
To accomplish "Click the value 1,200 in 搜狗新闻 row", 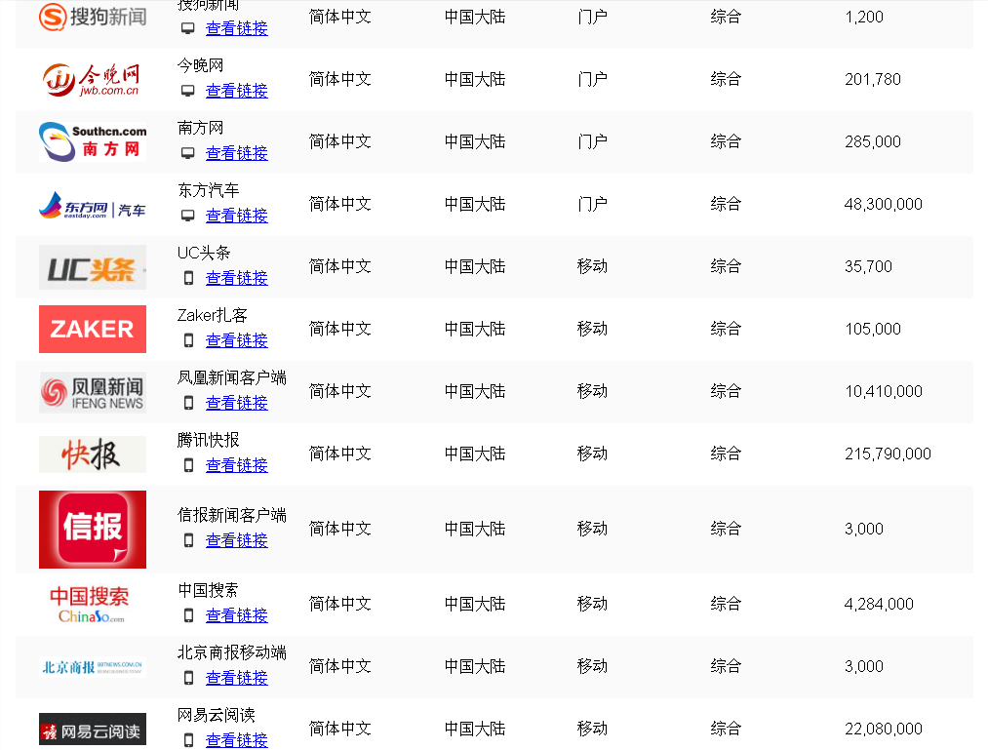I will pyautogui.click(x=864, y=17).
